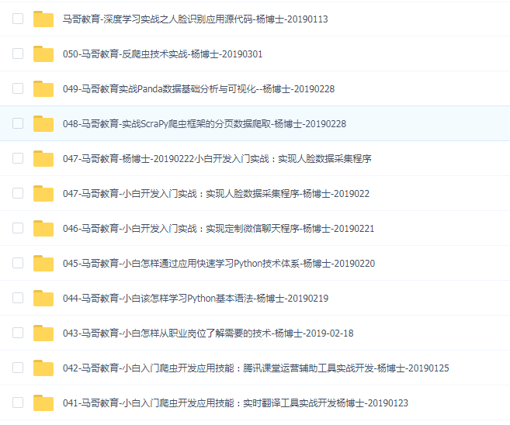Enable checkbox for folder 045
The width and height of the screenshot is (510, 425).
(18, 263)
